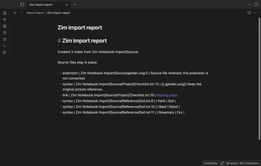Click the pencil editing mode status icon
This screenshot has height=166, width=261.
click(x=222, y=163)
